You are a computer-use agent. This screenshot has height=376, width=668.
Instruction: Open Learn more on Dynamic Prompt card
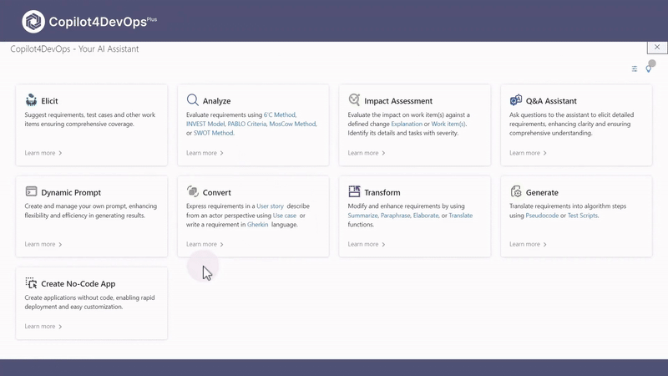pyautogui.click(x=43, y=244)
